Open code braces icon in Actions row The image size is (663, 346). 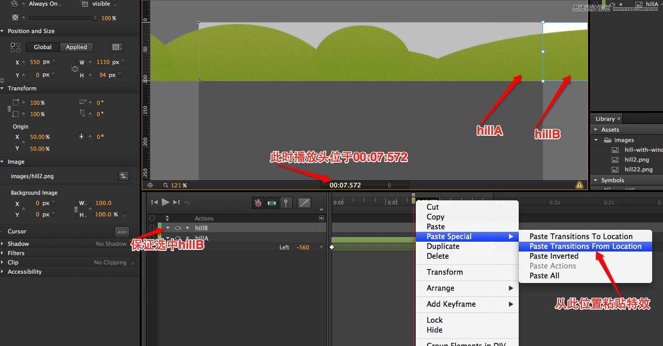pyautogui.click(x=152, y=218)
